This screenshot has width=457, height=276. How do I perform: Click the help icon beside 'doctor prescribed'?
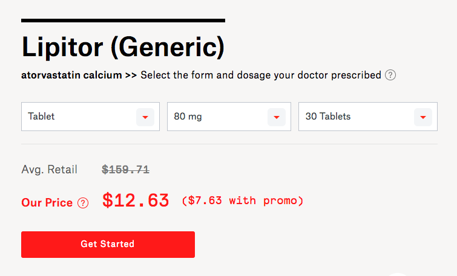pyautogui.click(x=390, y=75)
